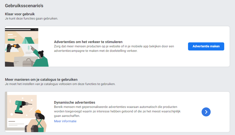Open Dynamische advertenties with the blue chevron arrow
235x135 pixels.
206,112
